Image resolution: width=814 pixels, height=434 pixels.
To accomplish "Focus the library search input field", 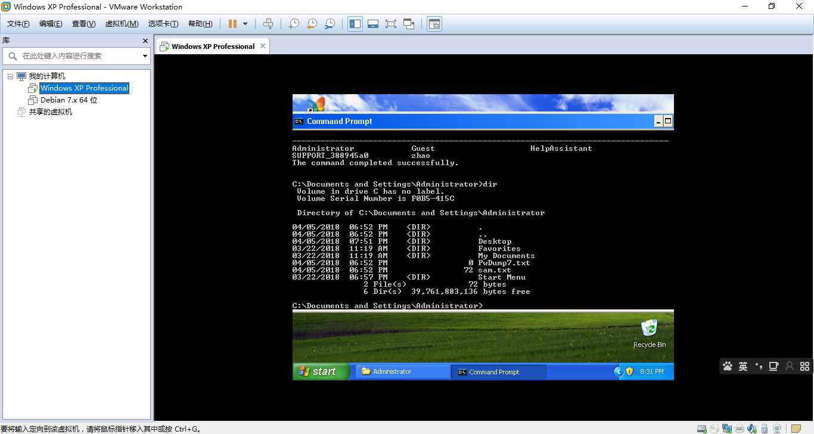I will (x=77, y=56).
